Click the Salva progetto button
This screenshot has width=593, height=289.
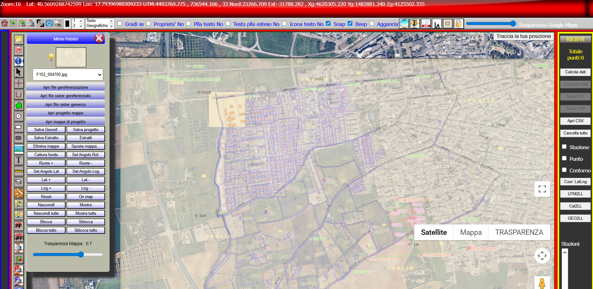[86, 129]
